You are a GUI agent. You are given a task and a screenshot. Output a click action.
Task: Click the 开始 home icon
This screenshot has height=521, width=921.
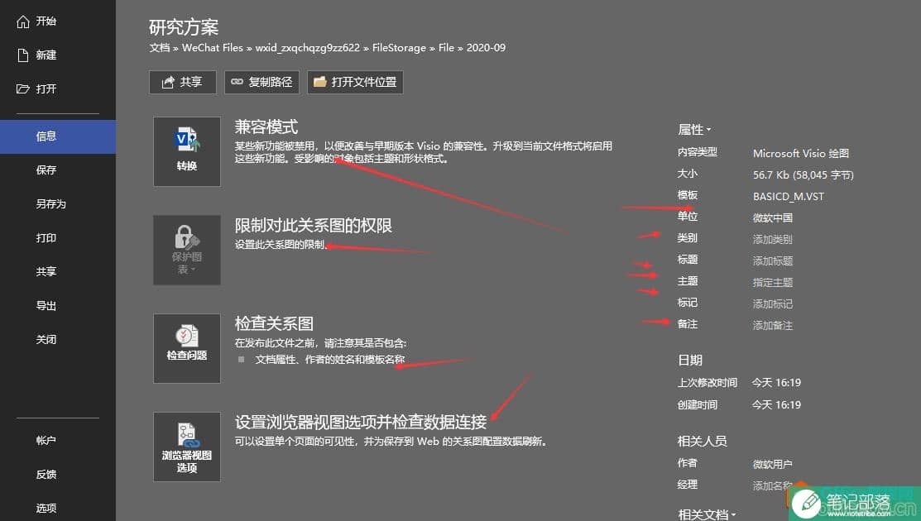[x=23, y=22]
